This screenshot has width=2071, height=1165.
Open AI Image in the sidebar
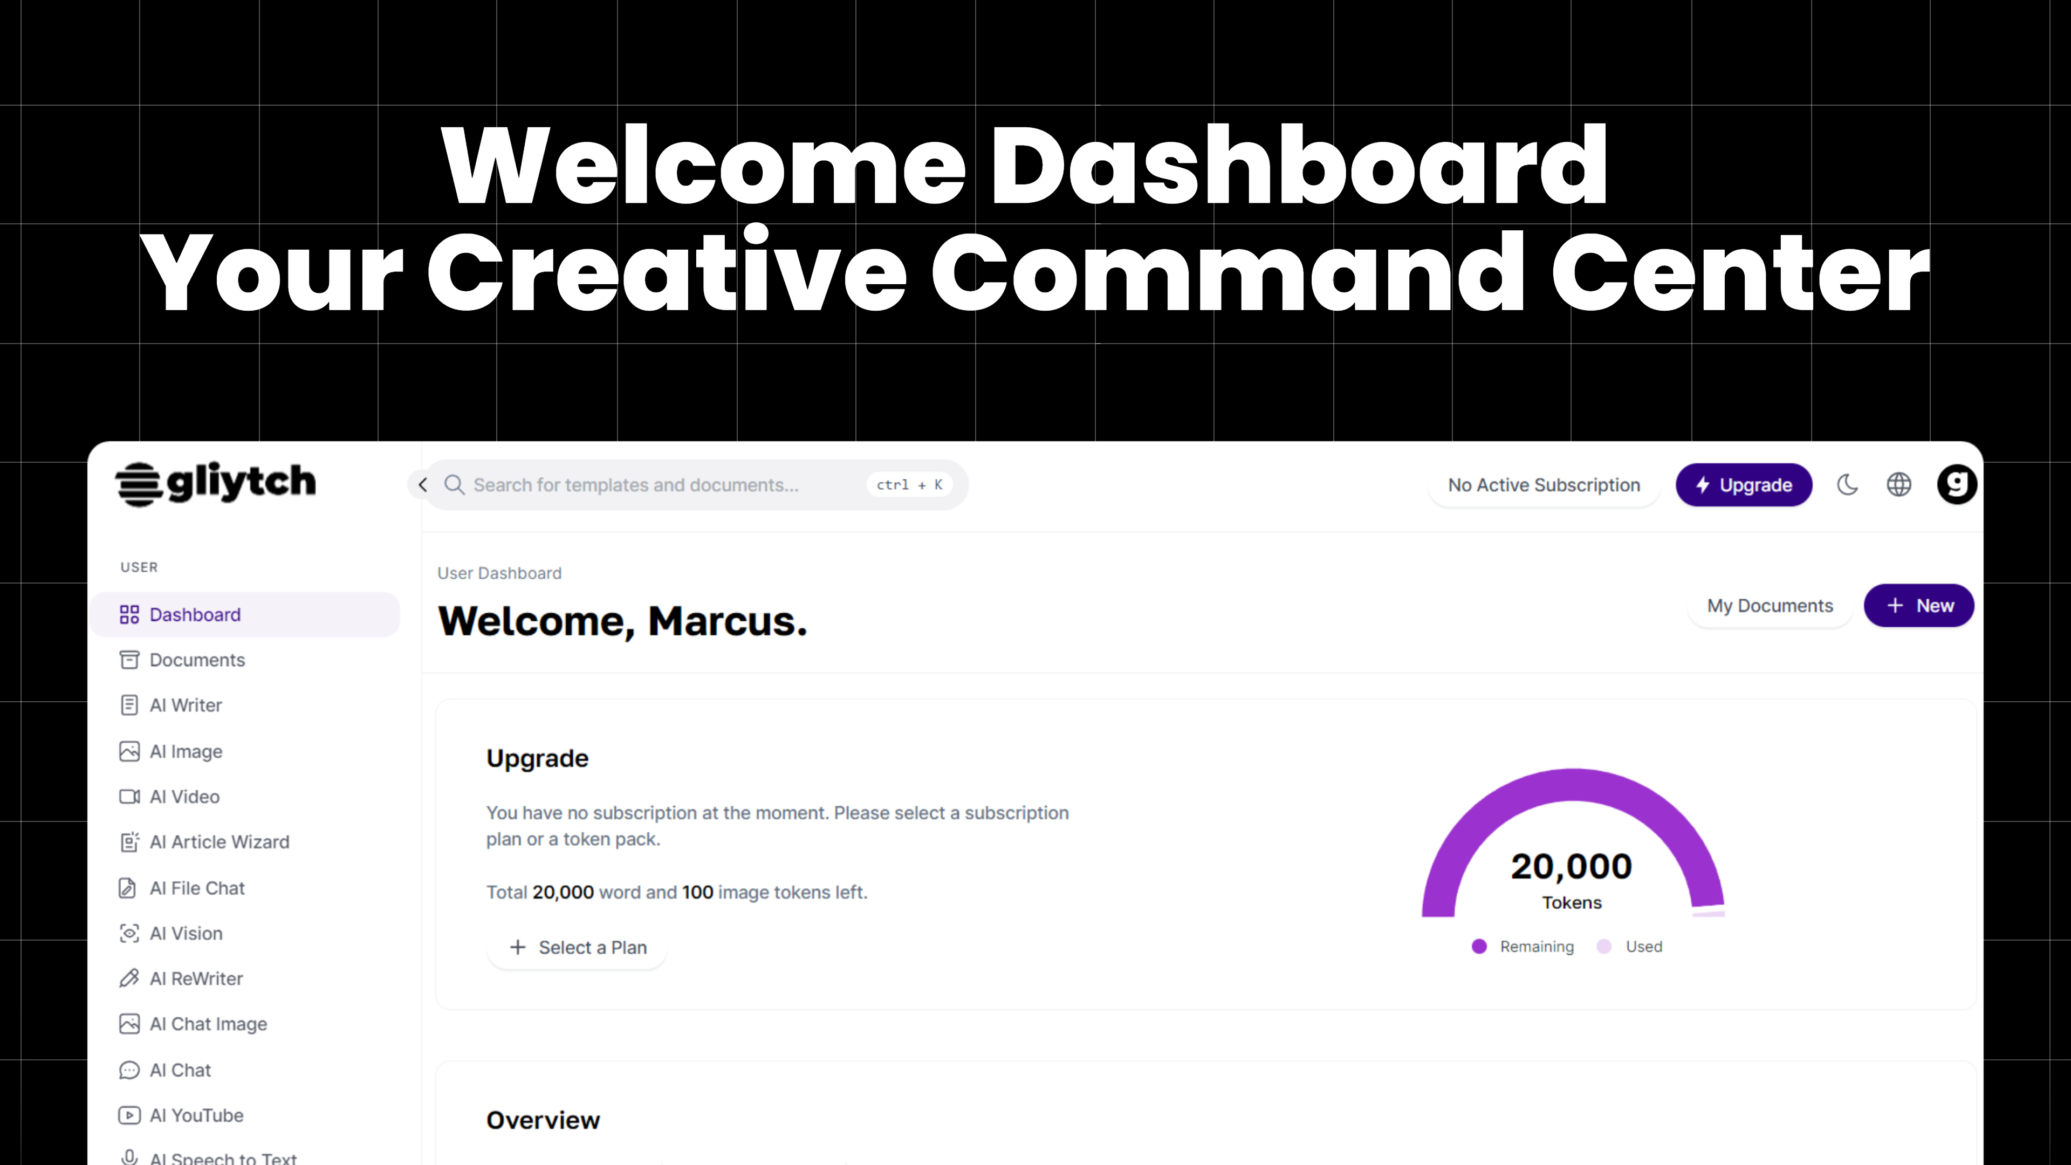point(186,751)
